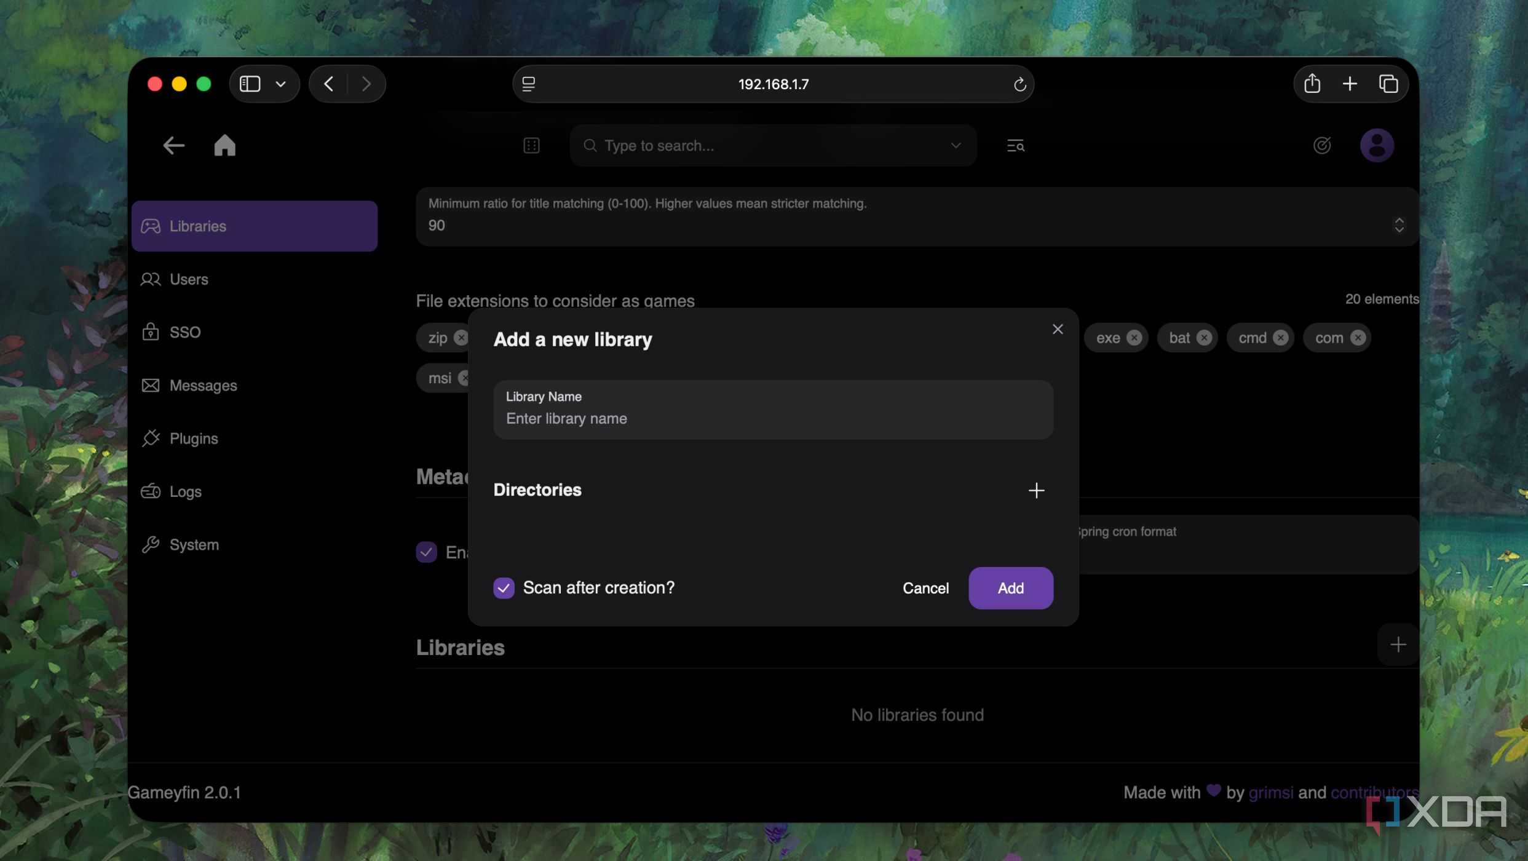
Task: Remove the cmd extension chip
Action: [1280, 338]
